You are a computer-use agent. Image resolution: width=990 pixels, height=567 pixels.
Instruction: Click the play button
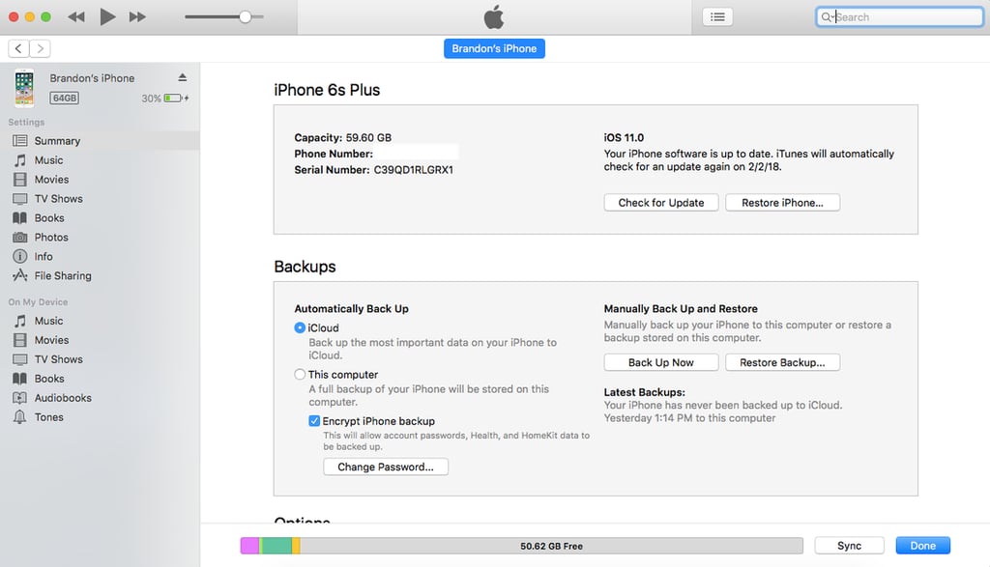(107, 17)
